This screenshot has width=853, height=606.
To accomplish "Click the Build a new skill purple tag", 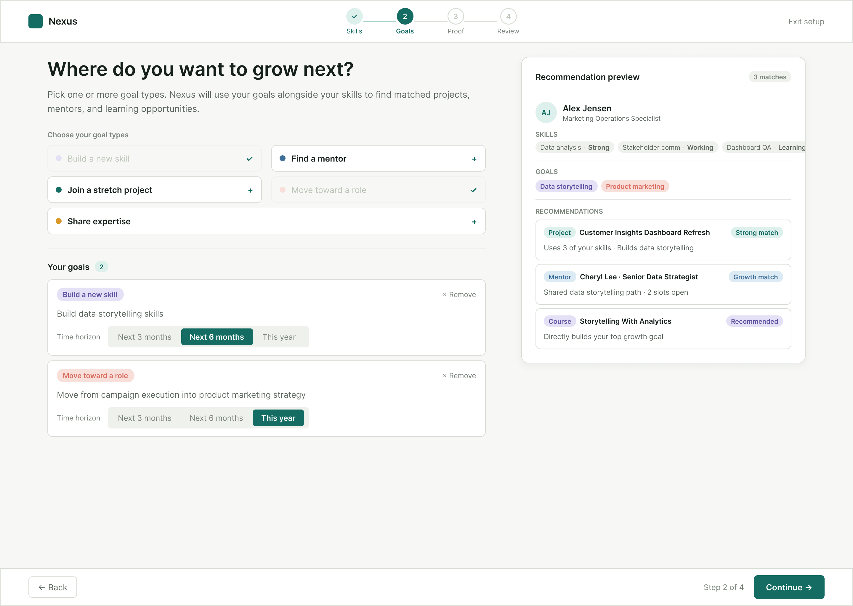I will 90,294.
